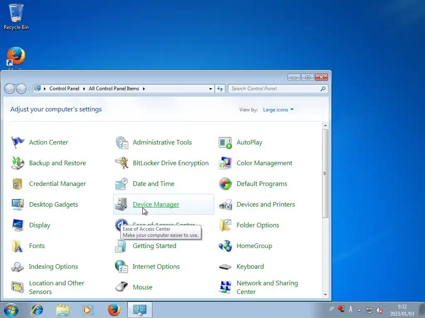Screen dimensions: 425x318
Task: Expand the arrow after Control Panel breadcrumb
Action: (x=84, y=89)
